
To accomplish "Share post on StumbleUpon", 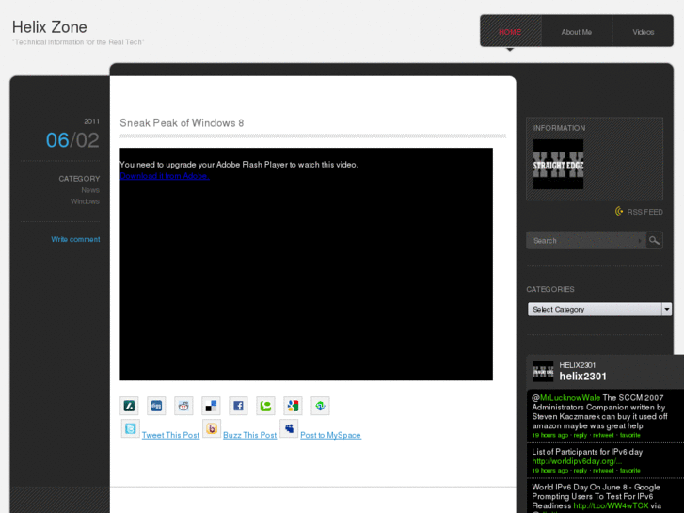I will 320,406.
